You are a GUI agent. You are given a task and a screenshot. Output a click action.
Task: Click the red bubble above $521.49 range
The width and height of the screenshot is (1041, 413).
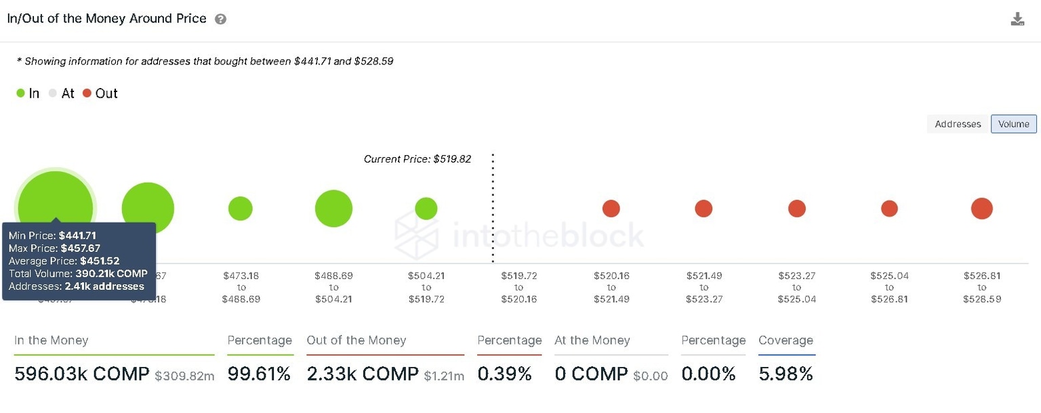(x=703, y=209)
